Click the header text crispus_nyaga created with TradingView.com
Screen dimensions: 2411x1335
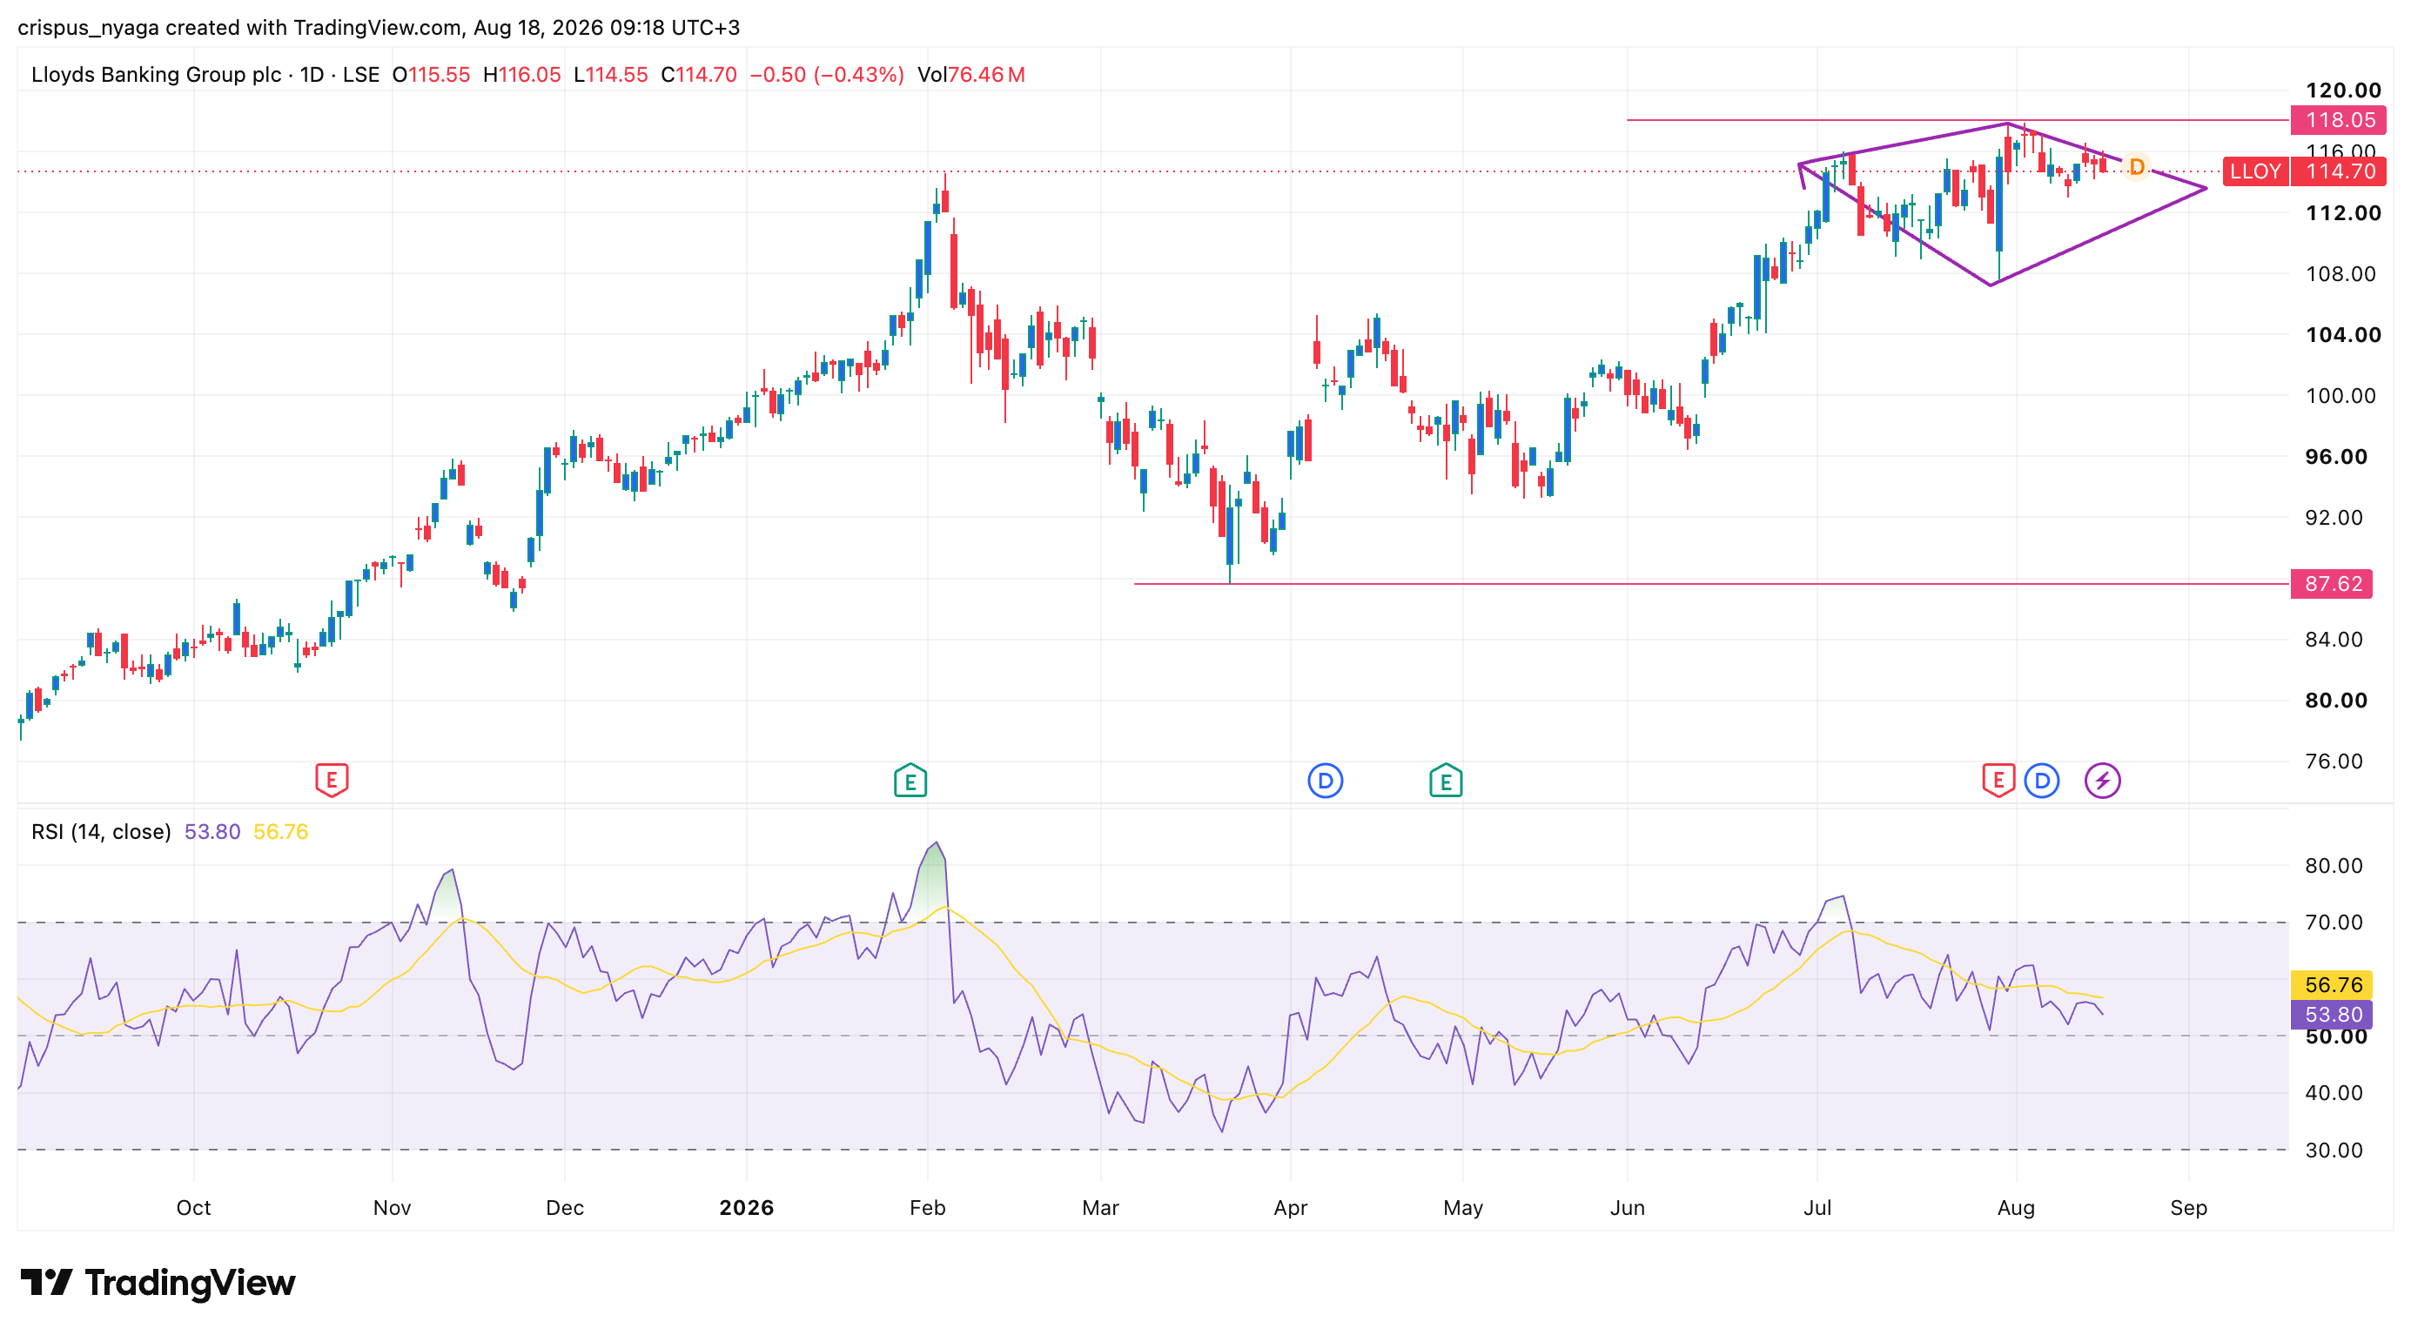point(239,27)
